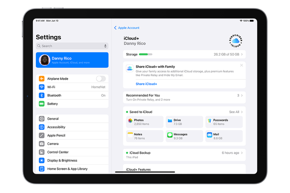Open the Drive 7.3 GB card
290x193 pixels.
[x=184, y=122]
